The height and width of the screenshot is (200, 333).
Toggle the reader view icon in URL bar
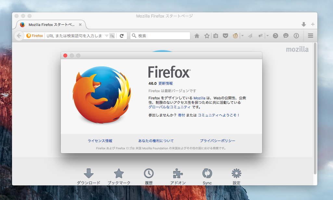112,36
